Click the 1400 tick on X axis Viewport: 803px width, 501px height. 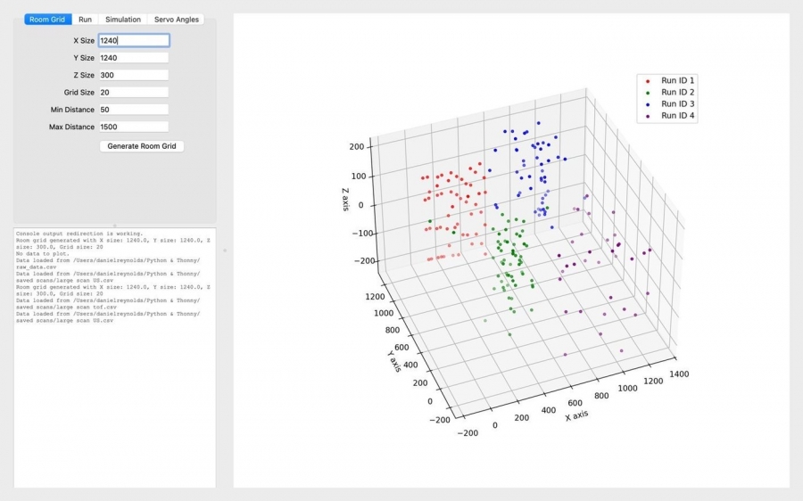click(679, 374)
